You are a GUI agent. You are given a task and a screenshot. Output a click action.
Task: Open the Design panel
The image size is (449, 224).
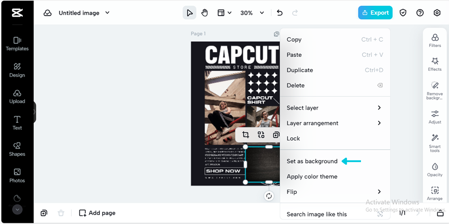click(x=17, y=70)
